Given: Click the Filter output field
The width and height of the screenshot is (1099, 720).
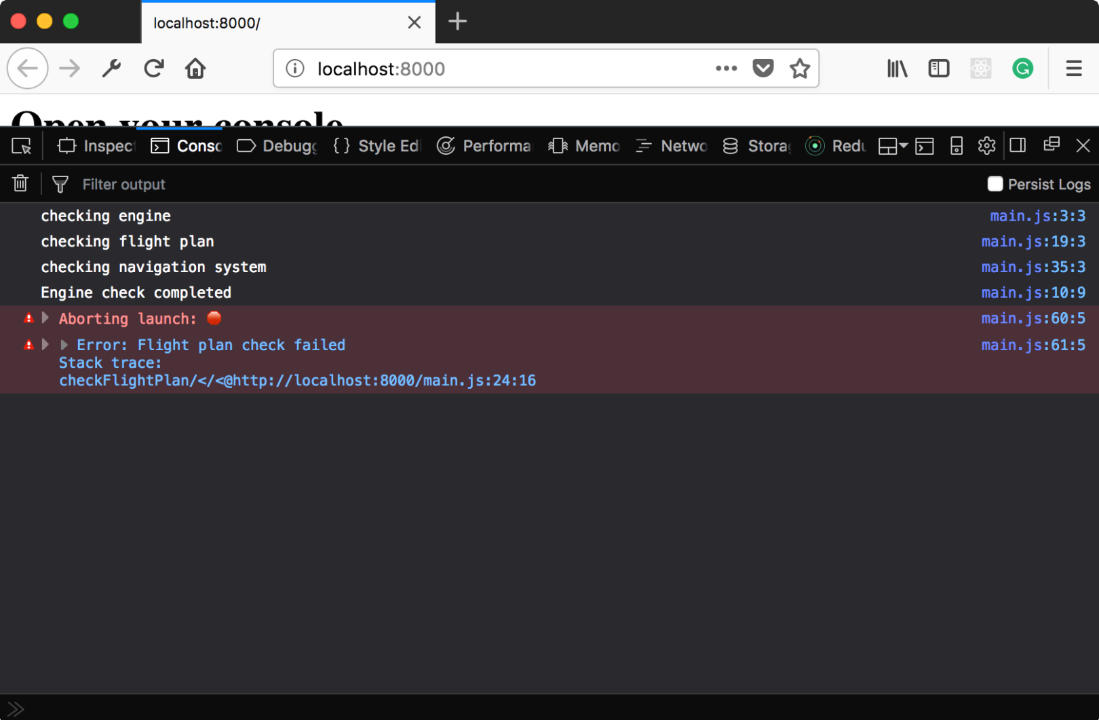Looking at the screenshot, I should coord(529,185).
